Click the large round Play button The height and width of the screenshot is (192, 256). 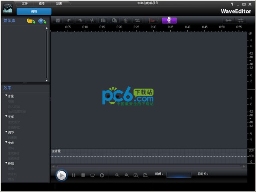[x=61, y=175]
